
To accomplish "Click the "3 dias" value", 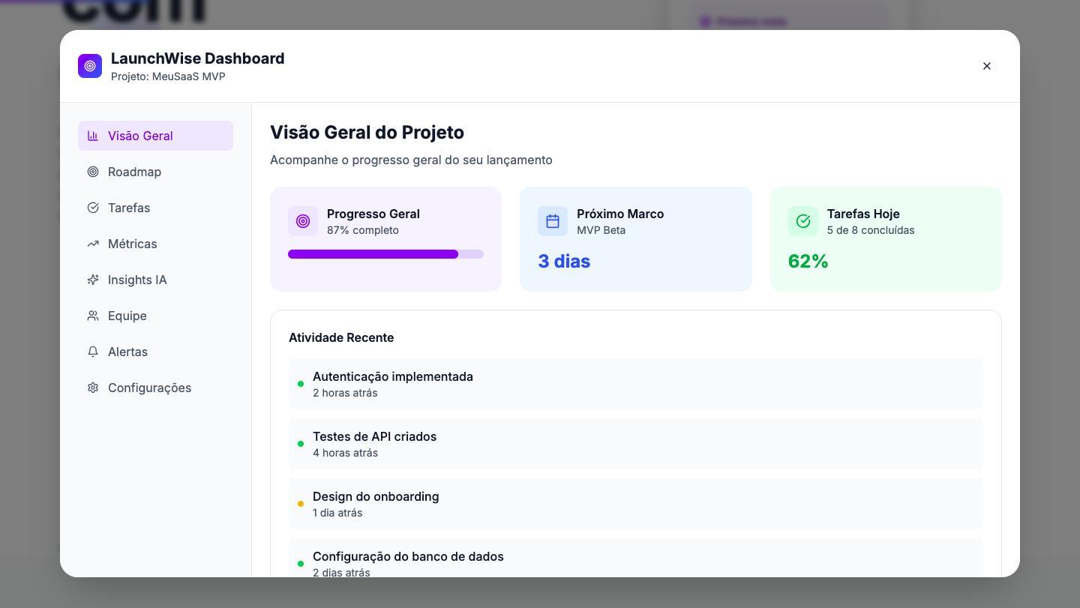I will coord(564,262).
